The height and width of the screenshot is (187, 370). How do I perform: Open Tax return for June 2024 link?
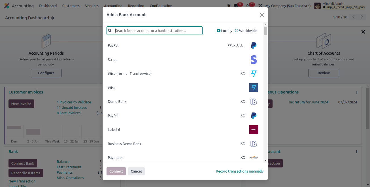pyautogui.click(x=308, y=102)
